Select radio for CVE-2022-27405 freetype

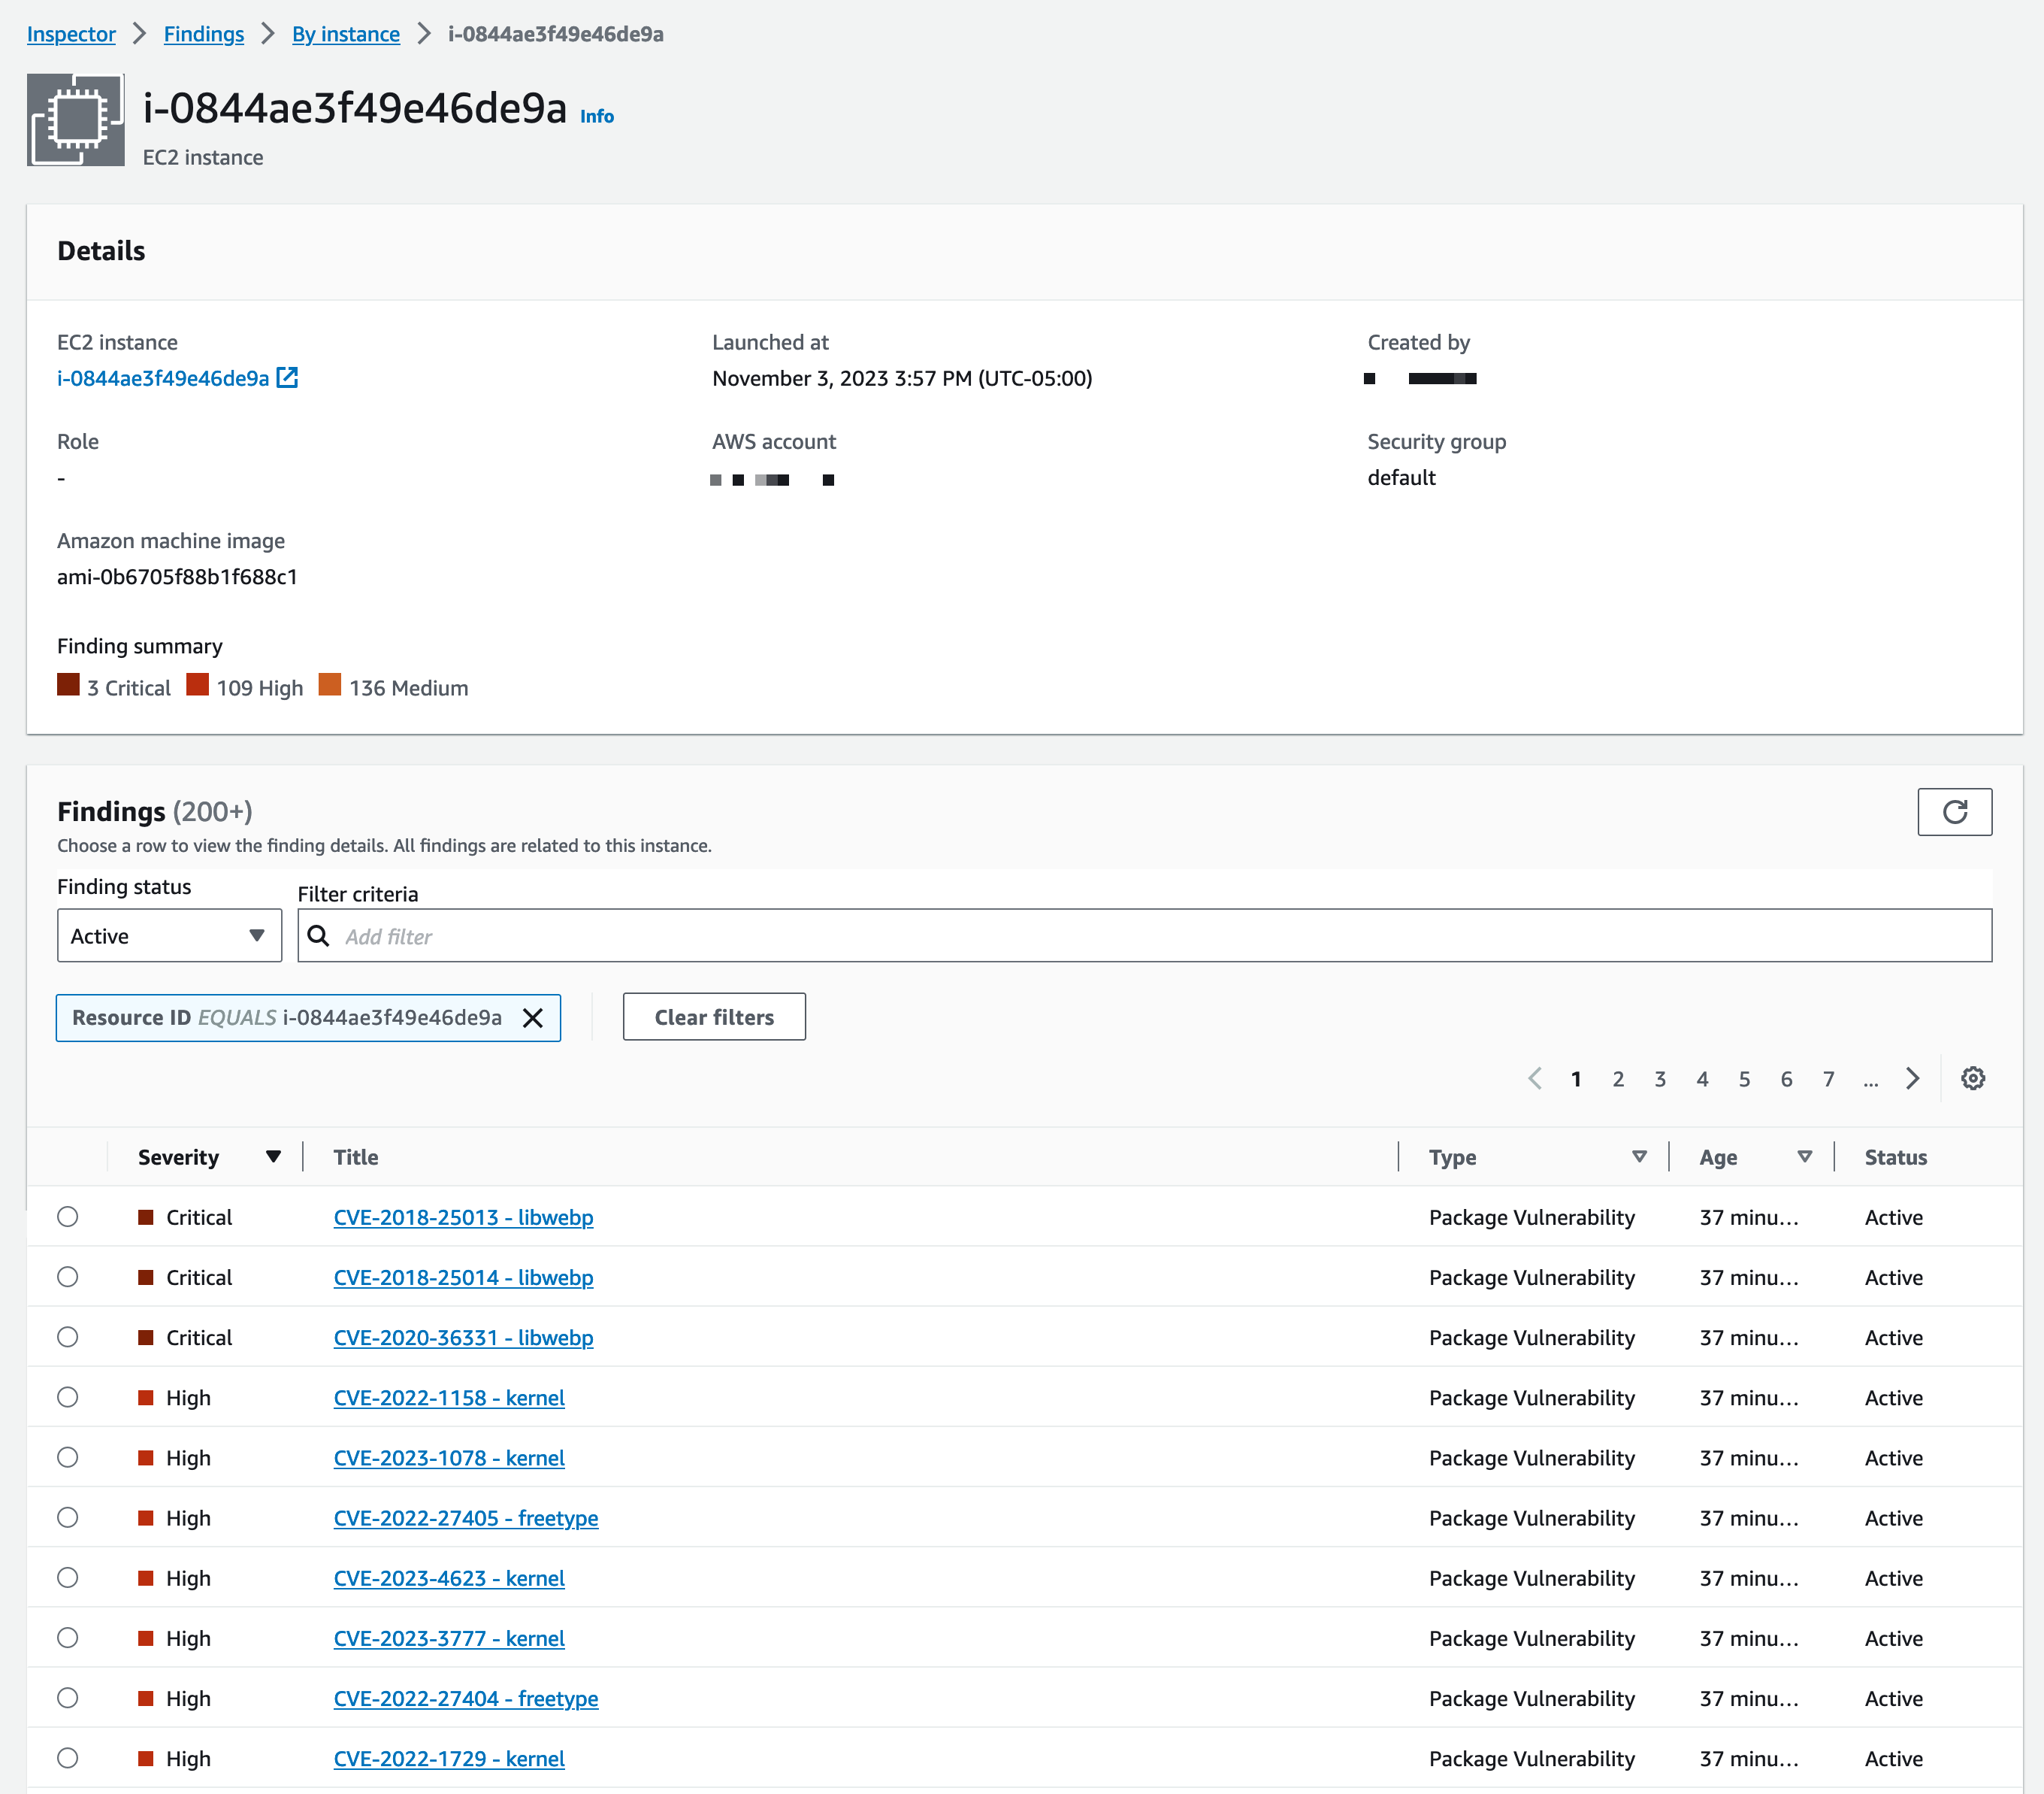pyautogui.click(x=68, y=1517)
